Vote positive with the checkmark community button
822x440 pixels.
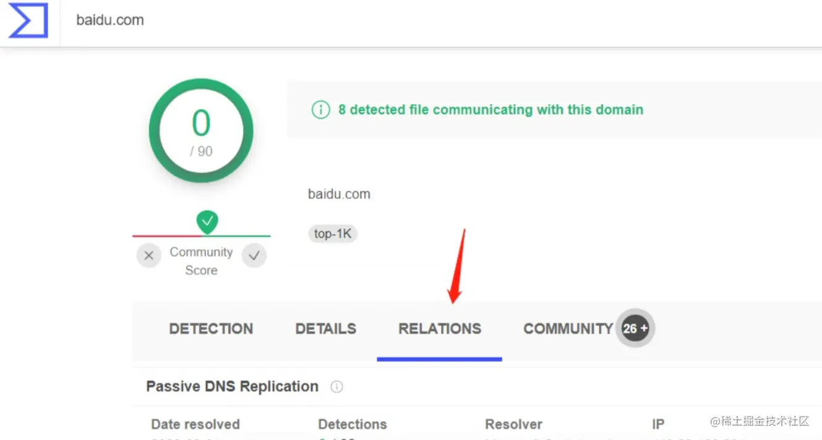(254, 255)
